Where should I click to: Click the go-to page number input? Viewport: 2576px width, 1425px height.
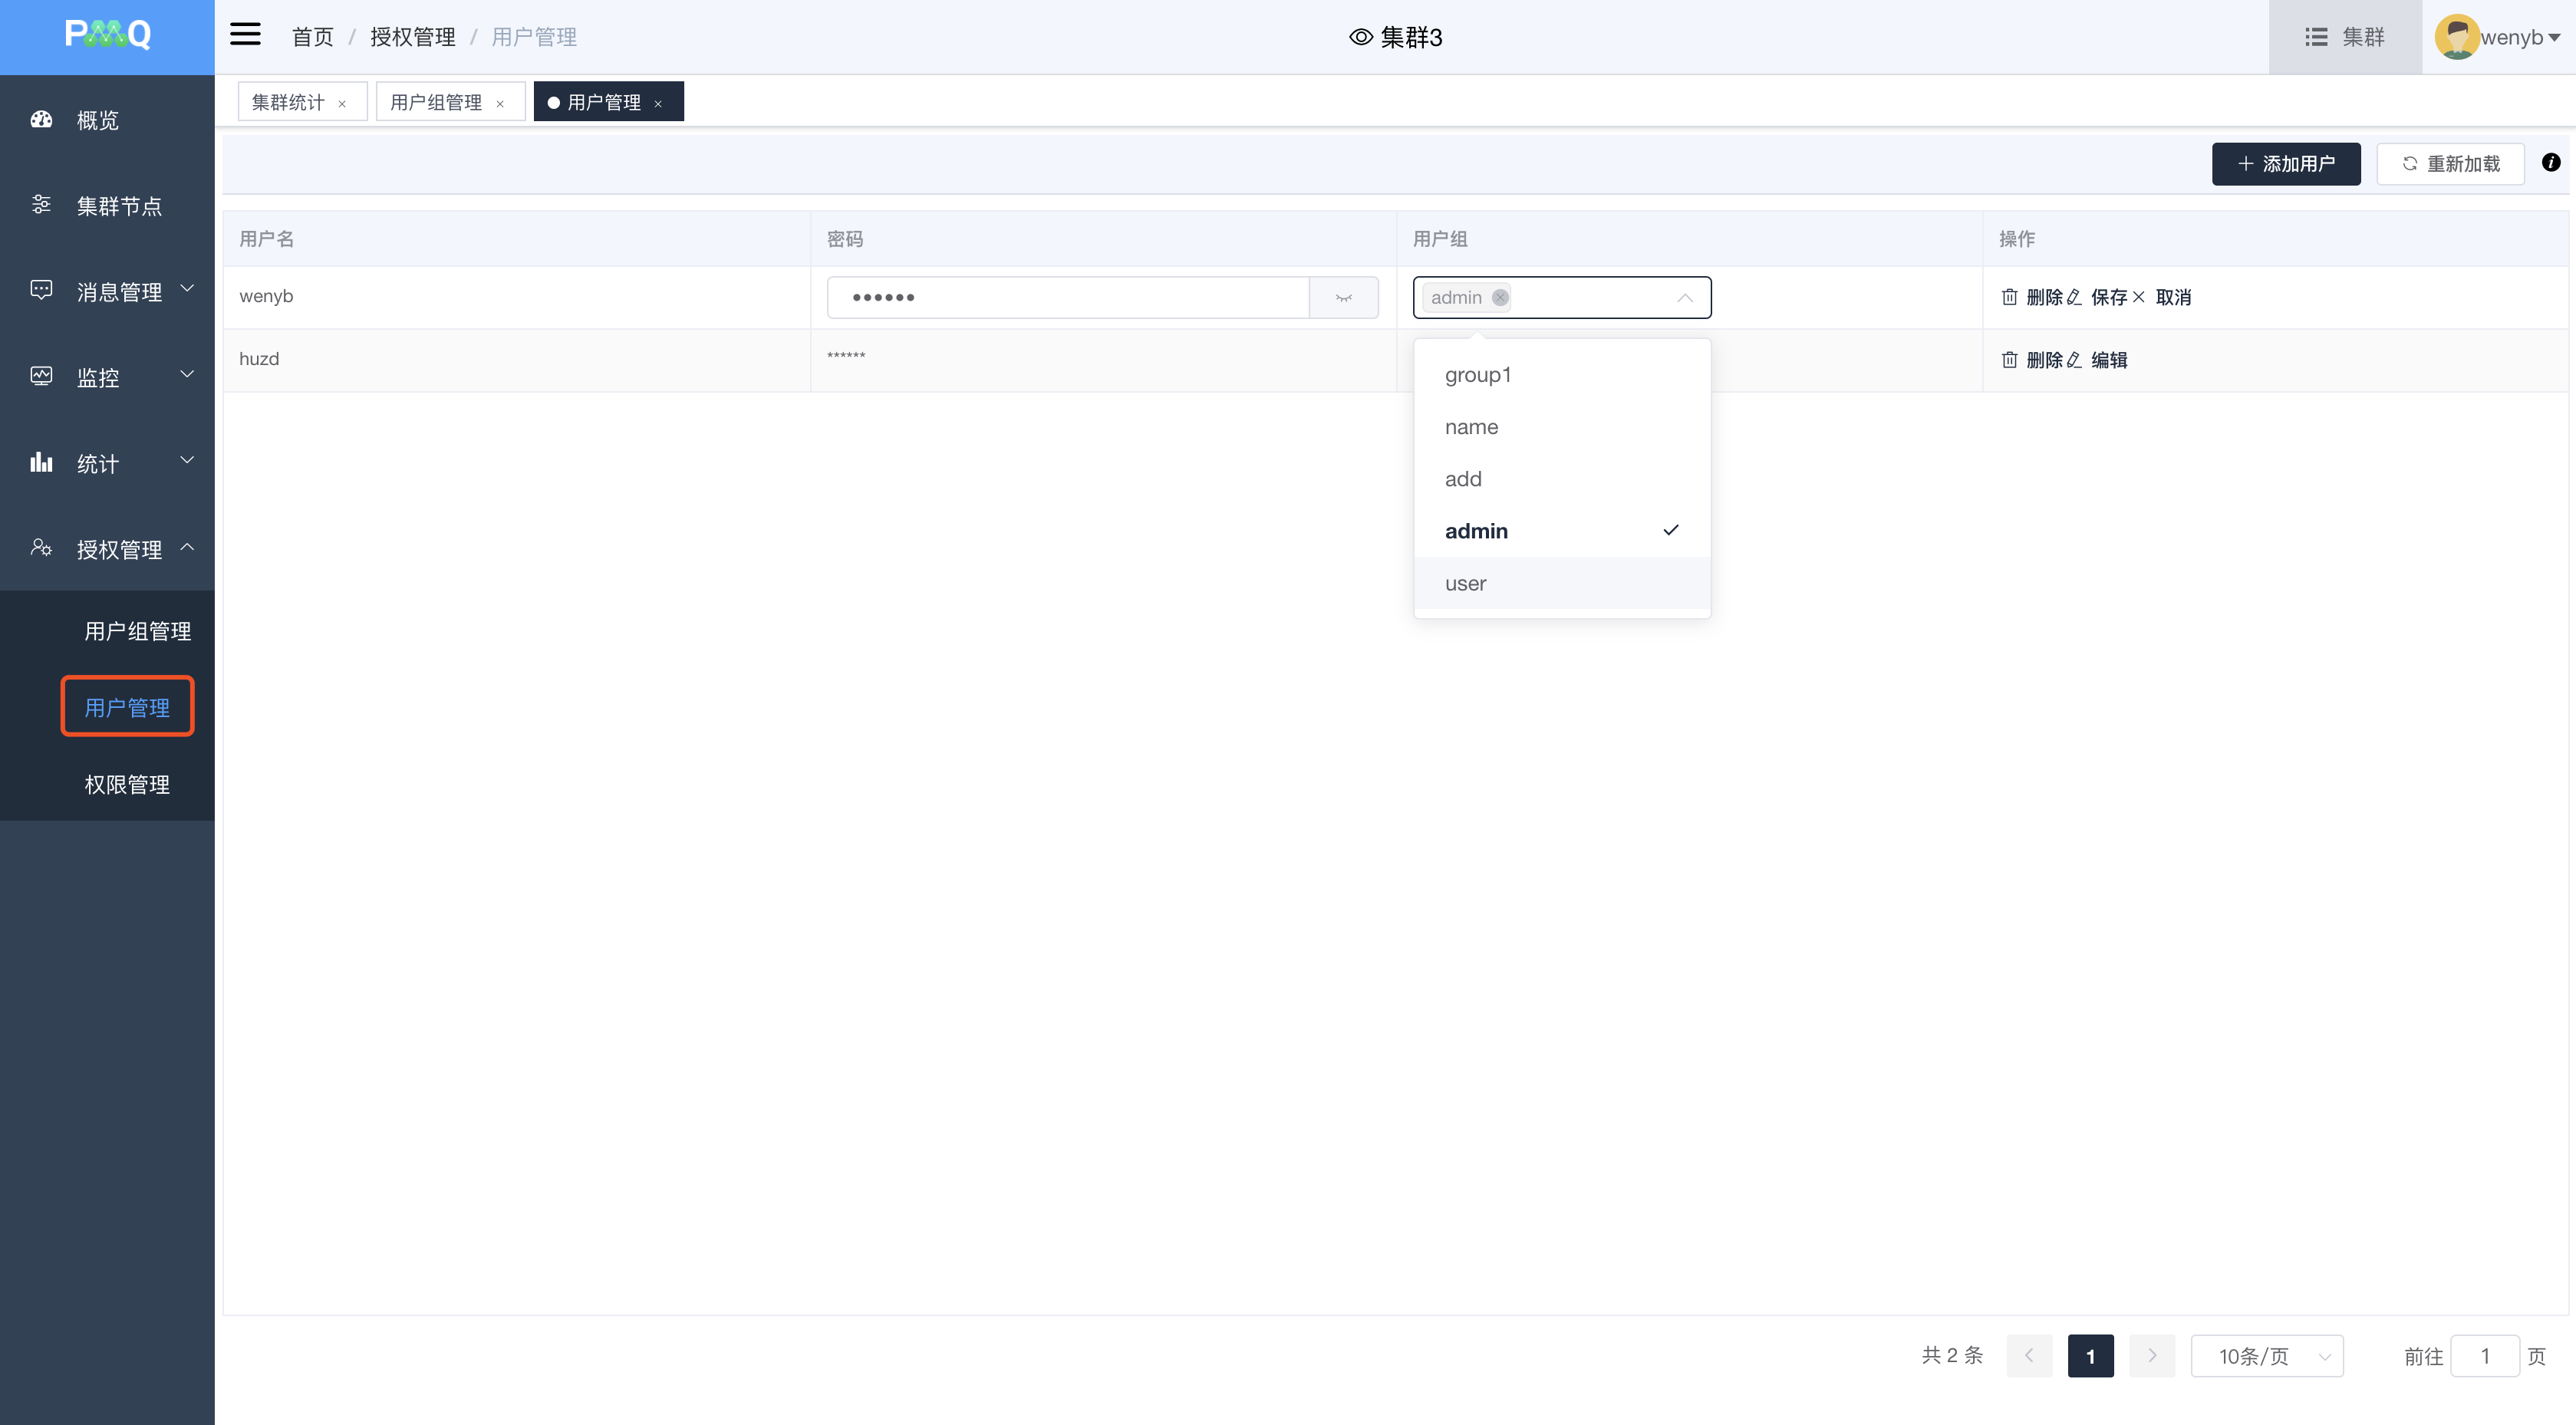(x=2484, y=1357)
